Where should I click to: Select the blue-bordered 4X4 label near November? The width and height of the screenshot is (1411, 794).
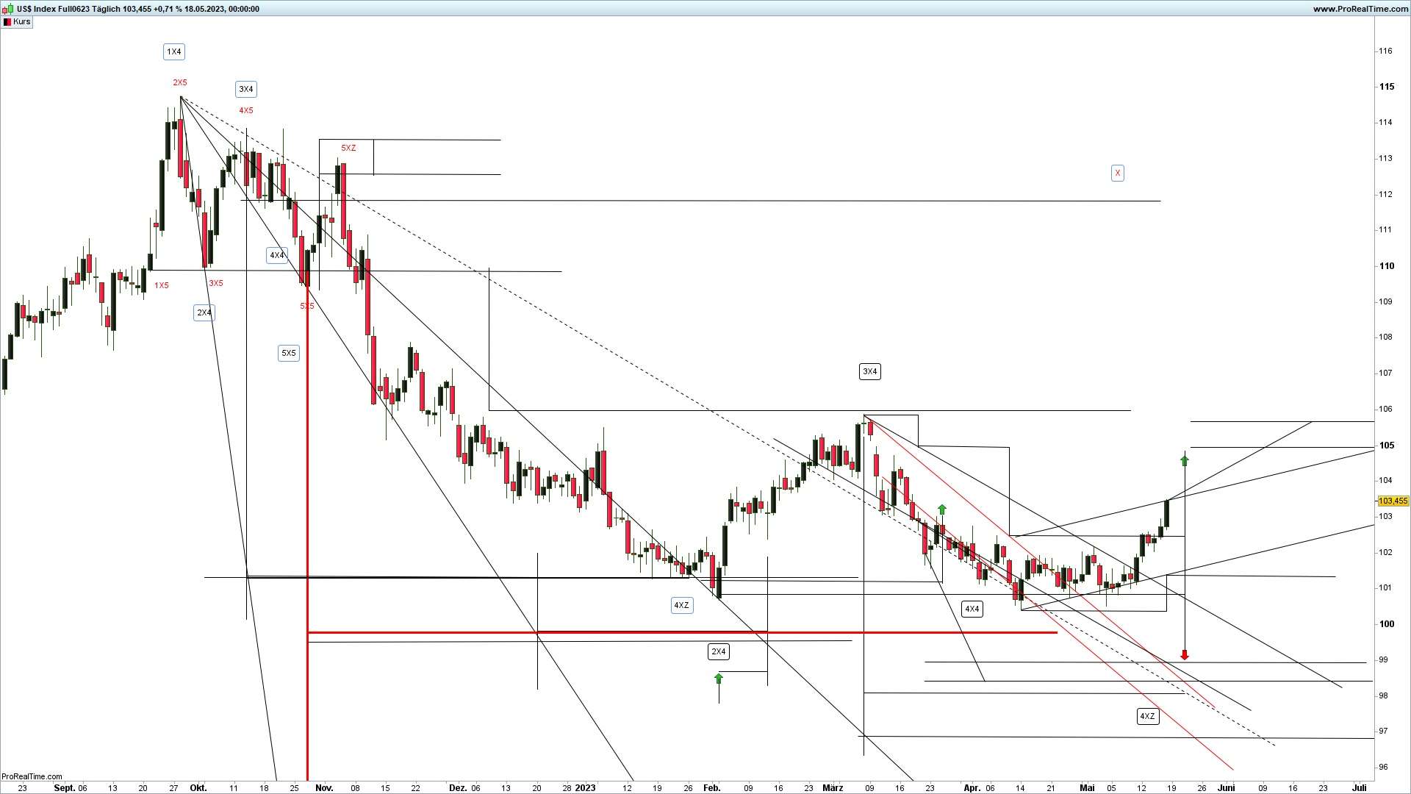coord(277,255)
